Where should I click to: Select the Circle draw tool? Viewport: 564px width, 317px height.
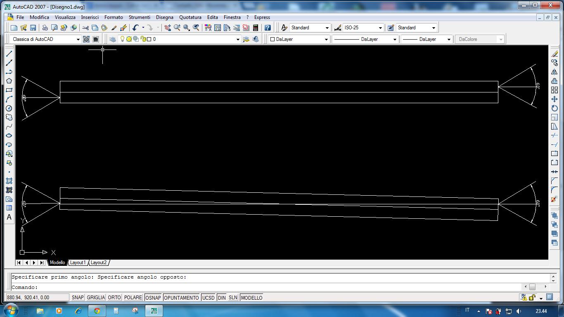coord(9,108)
